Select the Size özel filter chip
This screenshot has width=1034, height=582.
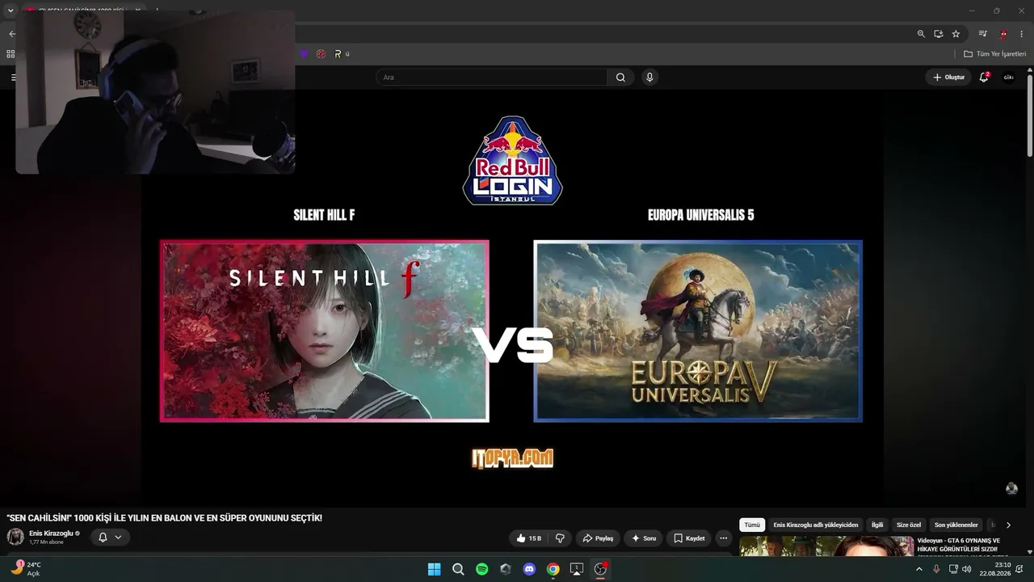[x=909, y=525]
